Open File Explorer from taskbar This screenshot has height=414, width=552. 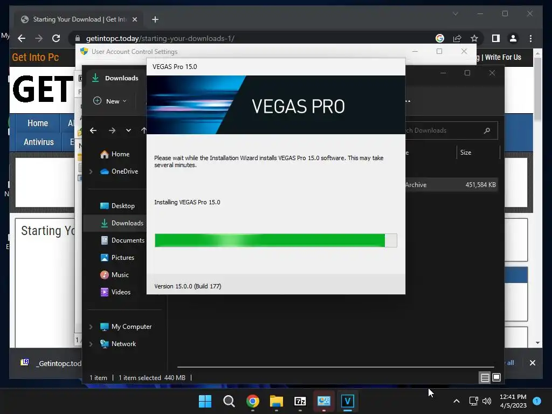click(277, 401)
